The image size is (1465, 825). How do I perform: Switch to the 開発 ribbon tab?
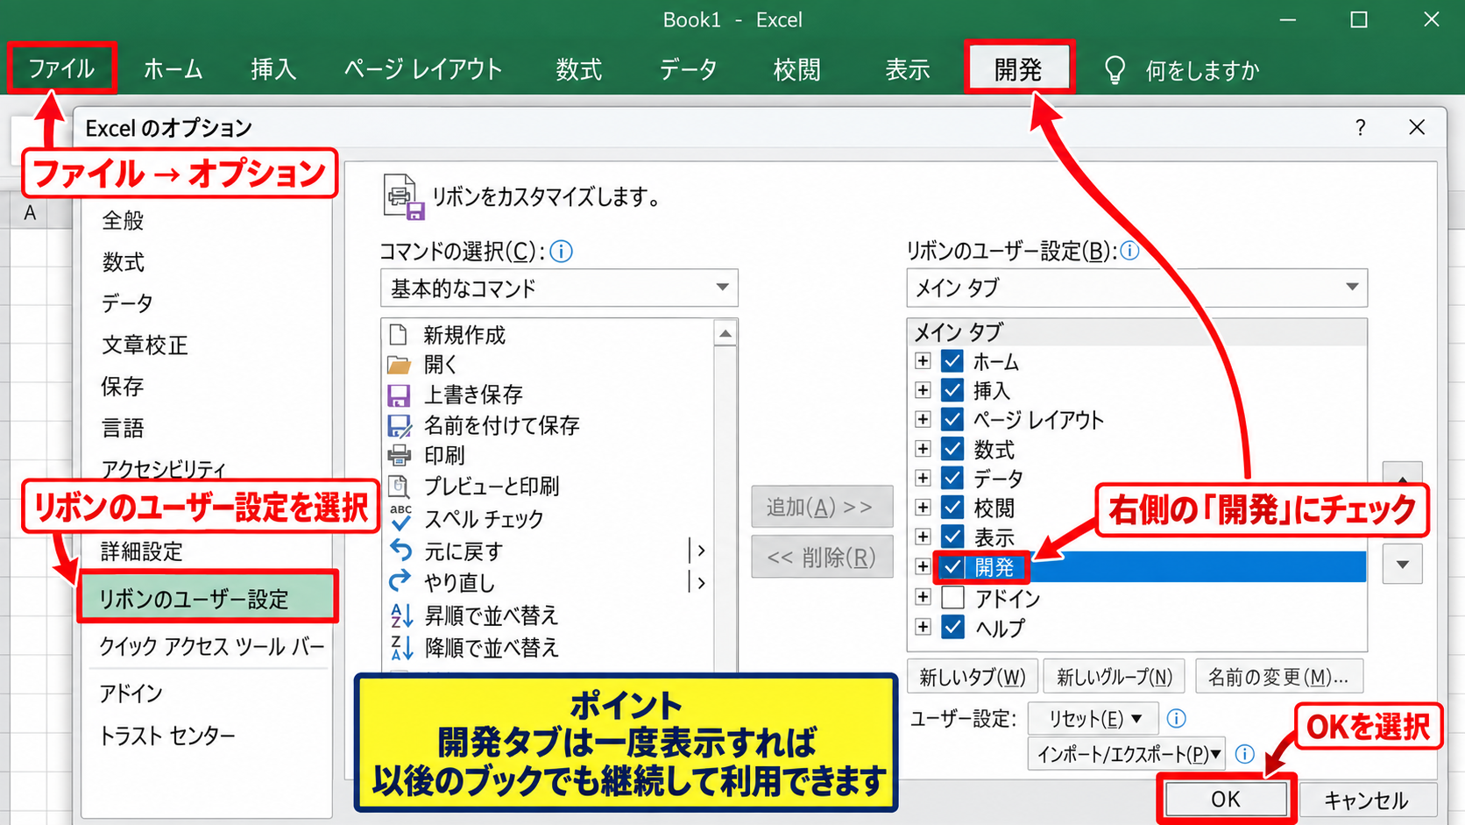pyautogui.click(x=1018, y=68)
